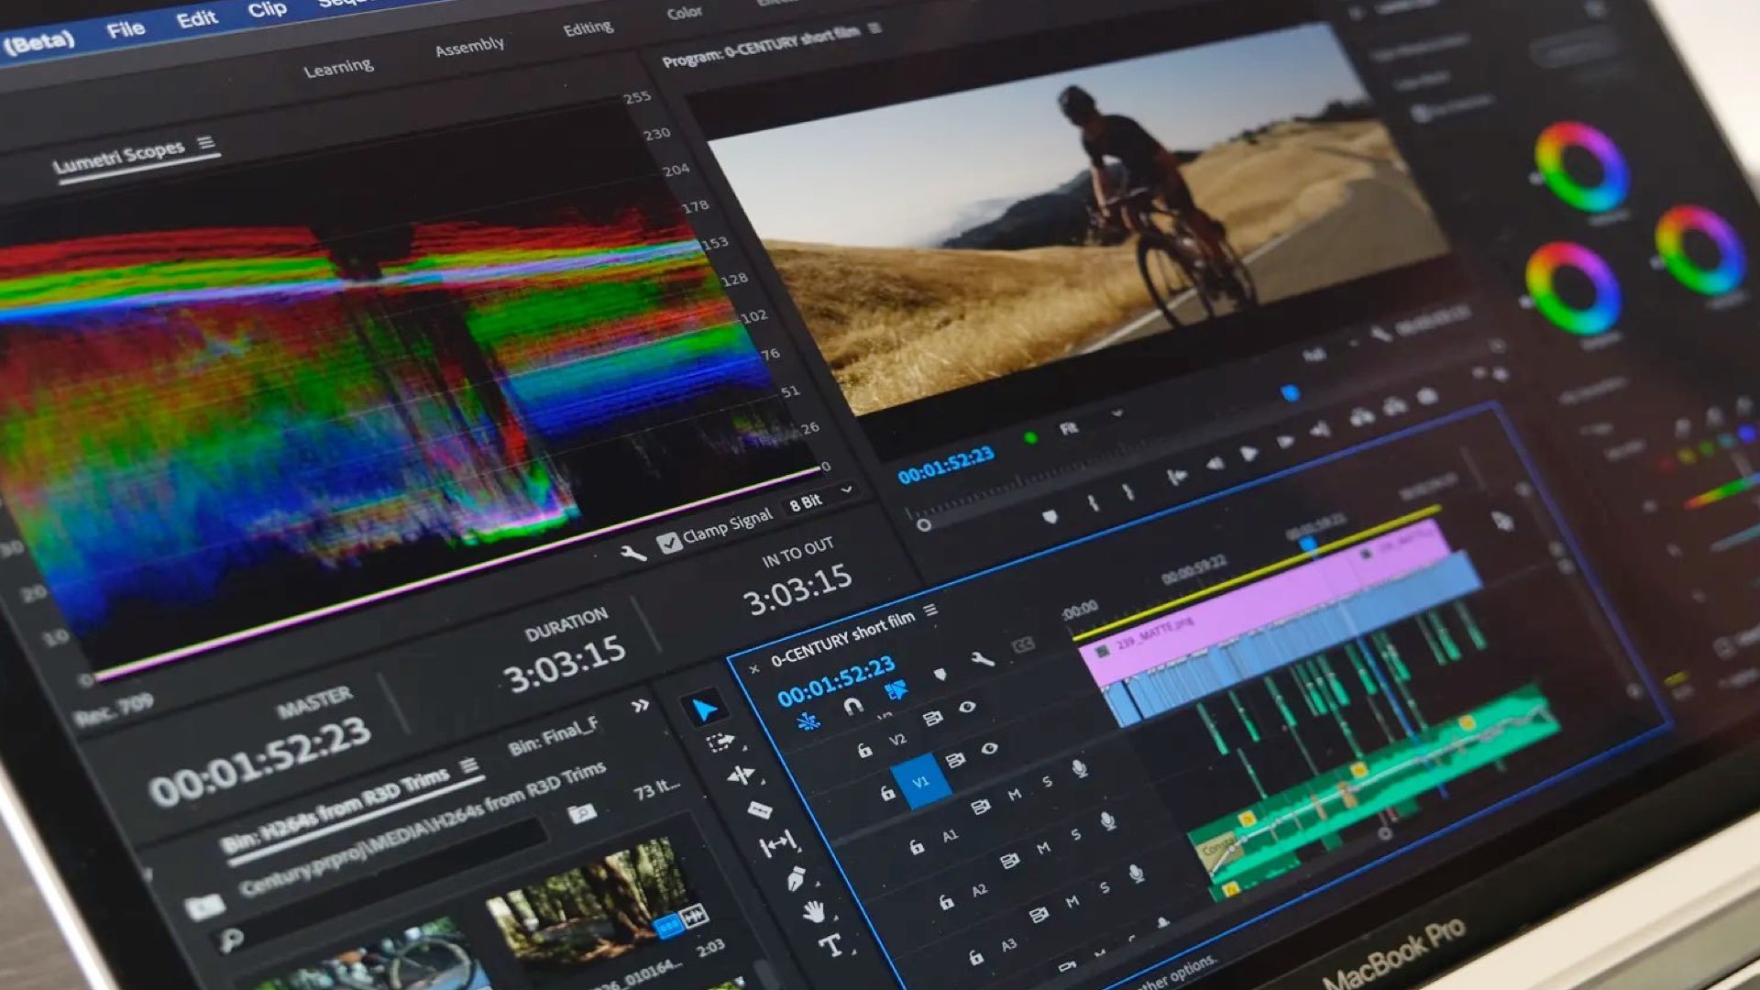Toggle lock on V1 track

click(x=886, y=793)
